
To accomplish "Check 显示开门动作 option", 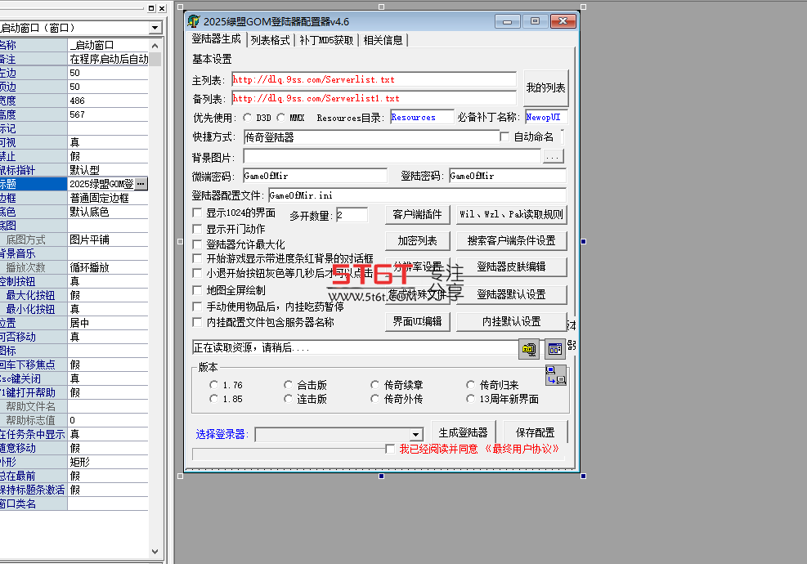I will (197, 229).
